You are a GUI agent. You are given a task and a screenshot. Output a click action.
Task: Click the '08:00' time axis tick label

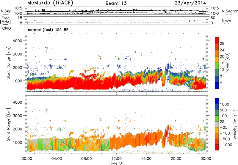point(87,159)
